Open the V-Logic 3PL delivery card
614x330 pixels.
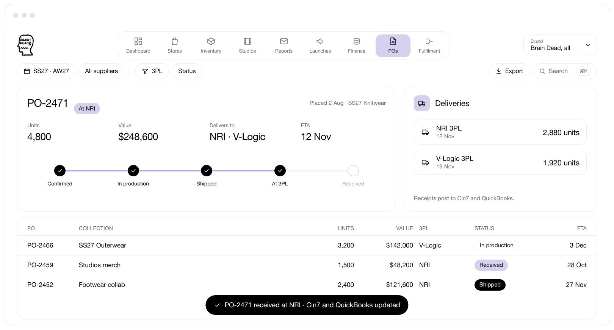(x=500, y=162)
